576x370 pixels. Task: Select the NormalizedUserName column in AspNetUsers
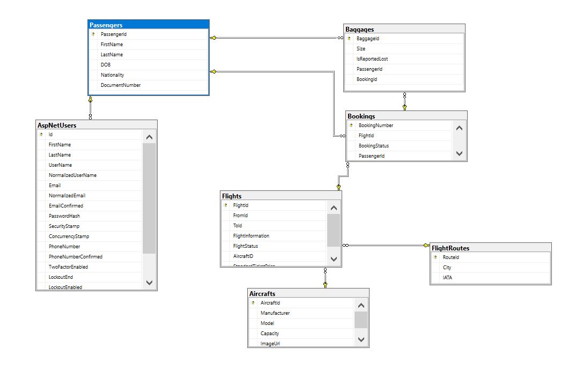[x=90, y=175]
